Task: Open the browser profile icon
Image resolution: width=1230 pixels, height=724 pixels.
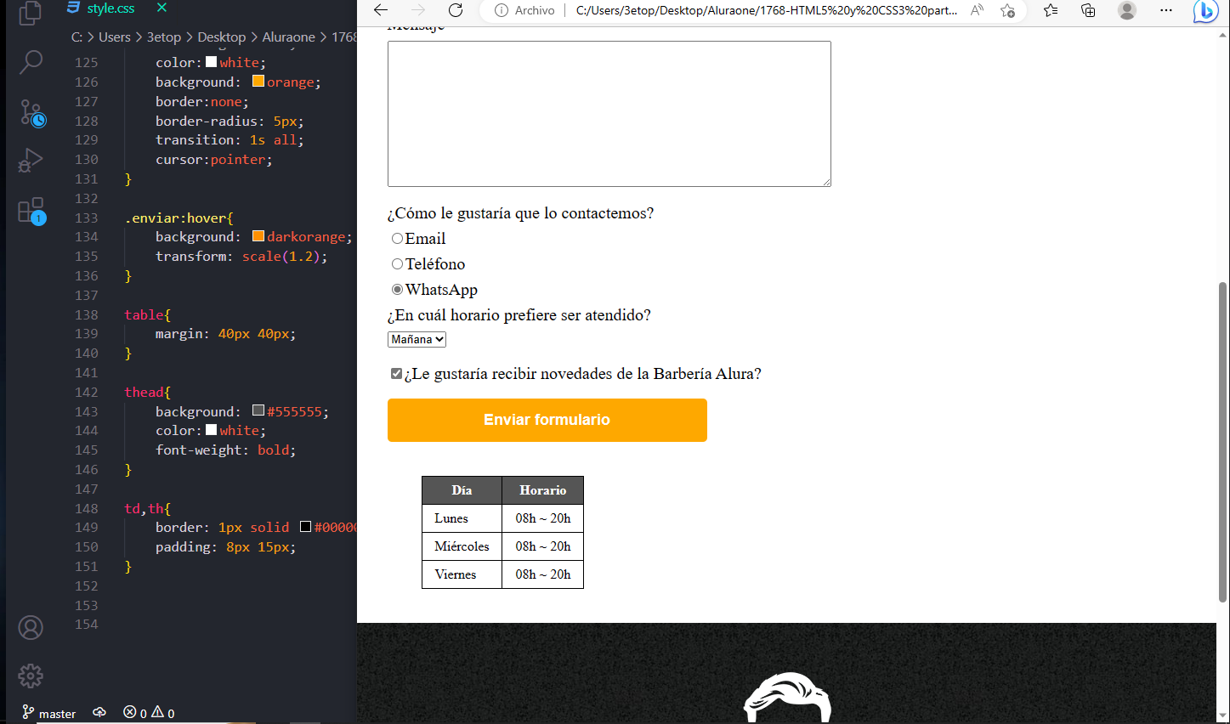Action: 1127,10
